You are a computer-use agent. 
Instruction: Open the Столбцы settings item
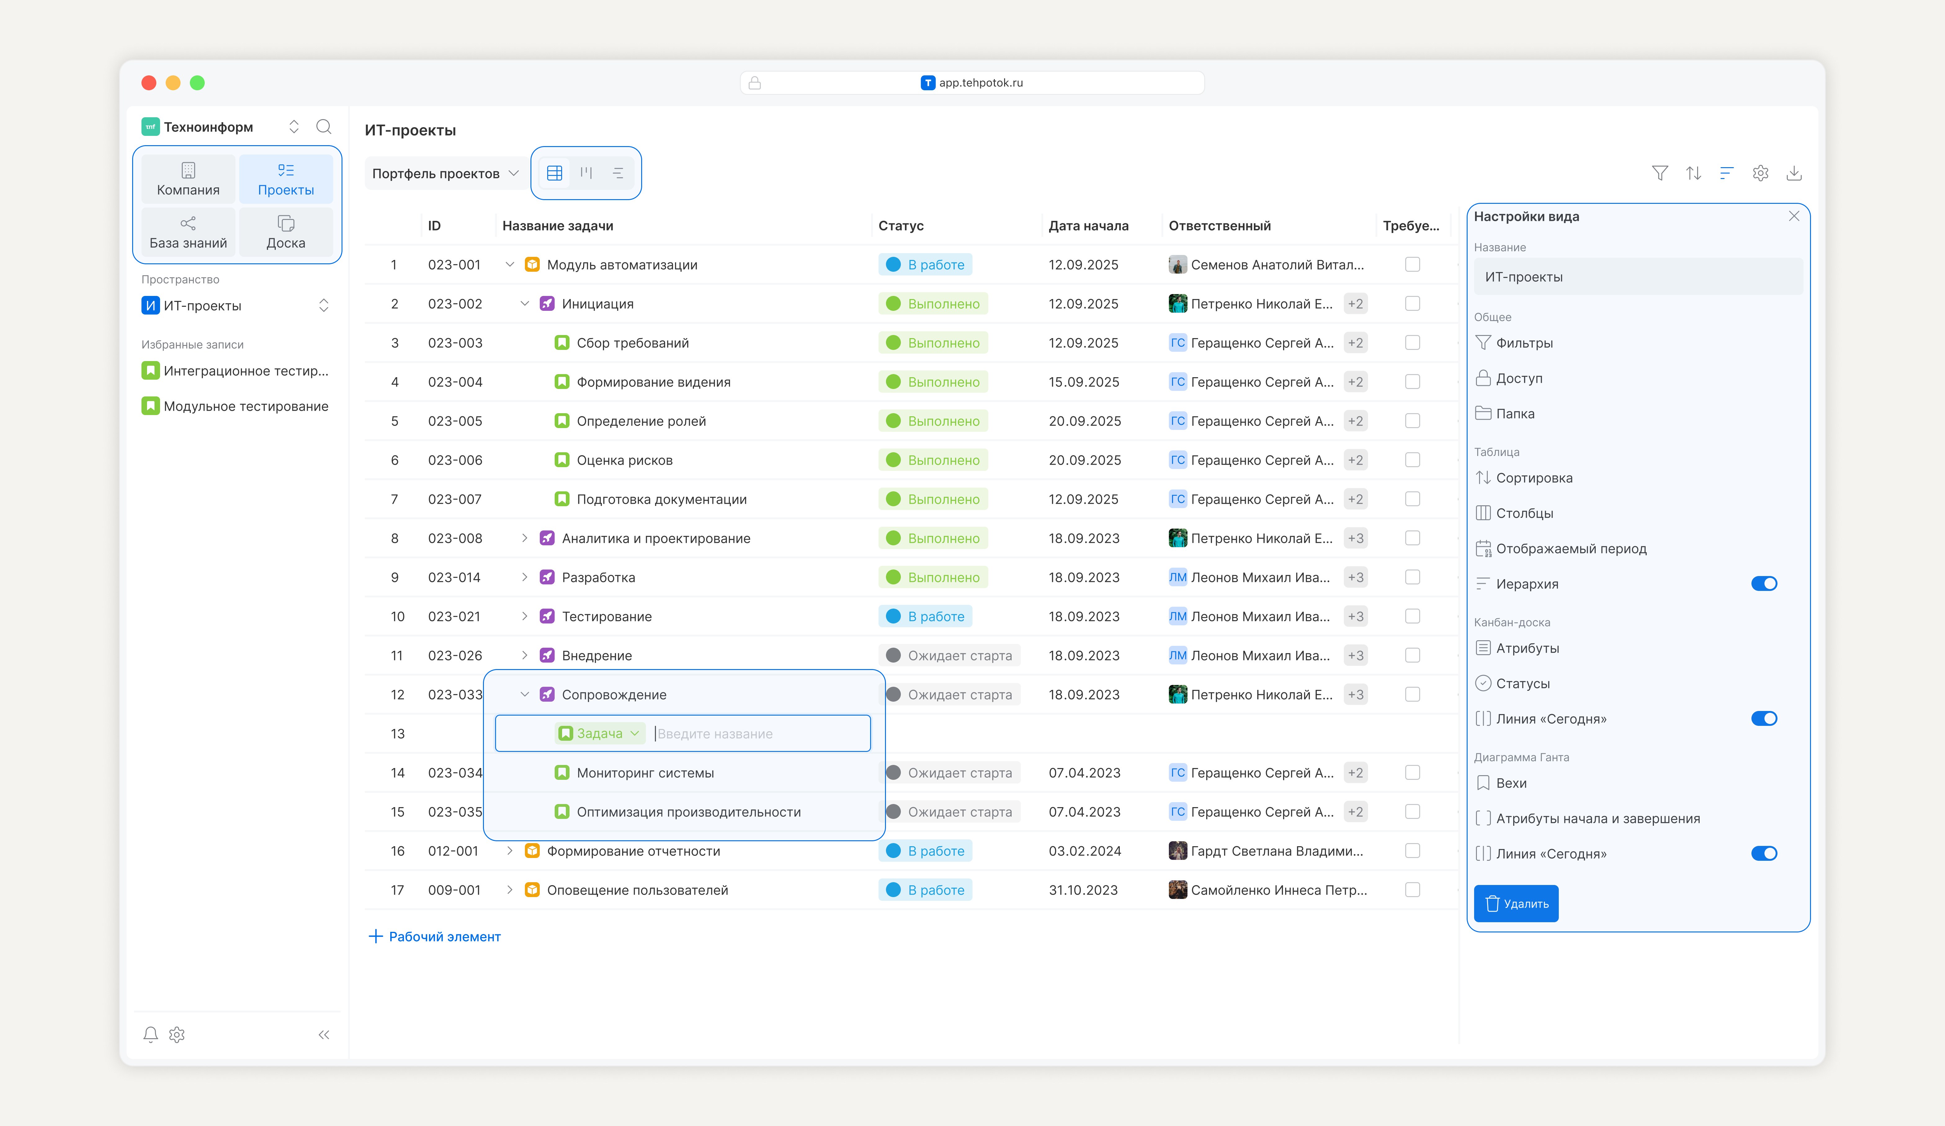[x=1524, y=513]
